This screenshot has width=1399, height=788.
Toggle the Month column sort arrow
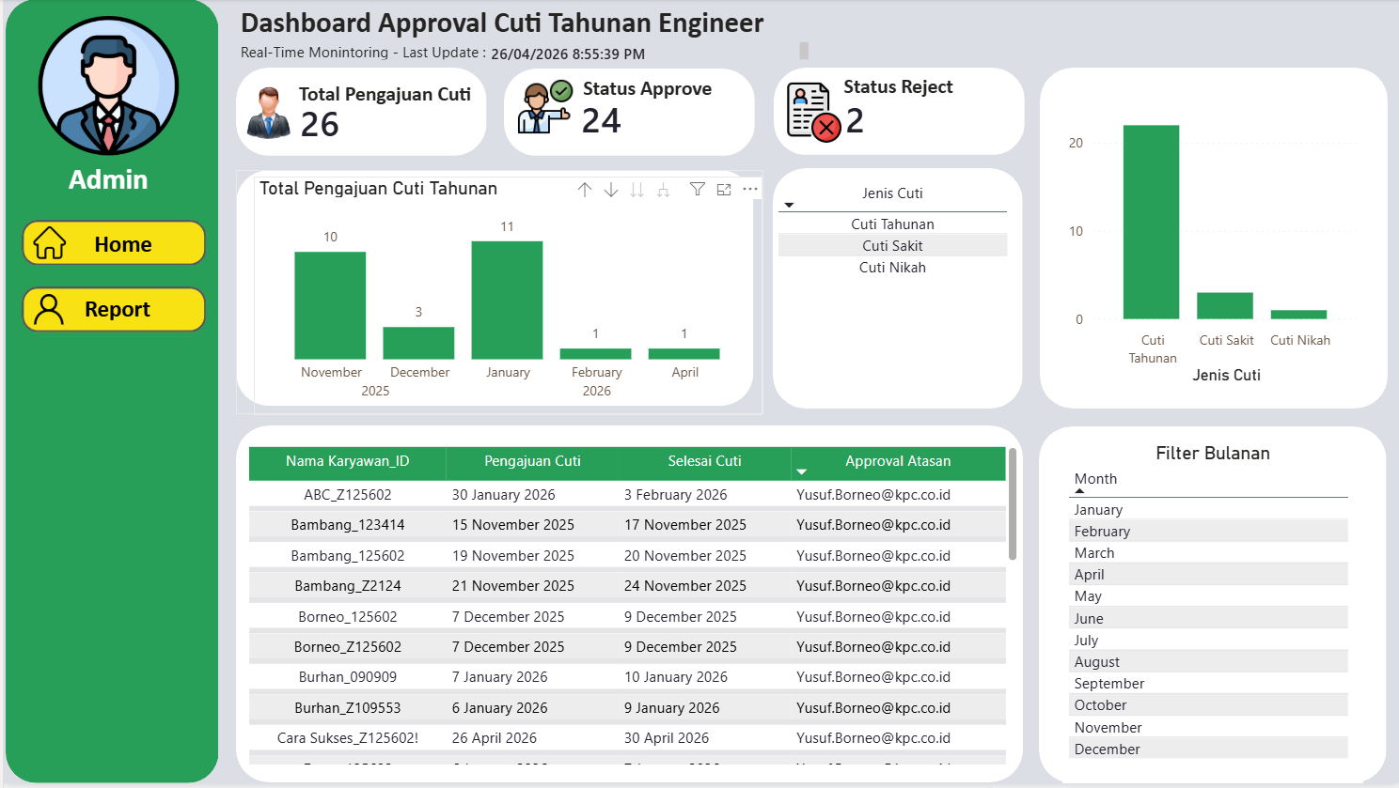tap(1079, 491)
